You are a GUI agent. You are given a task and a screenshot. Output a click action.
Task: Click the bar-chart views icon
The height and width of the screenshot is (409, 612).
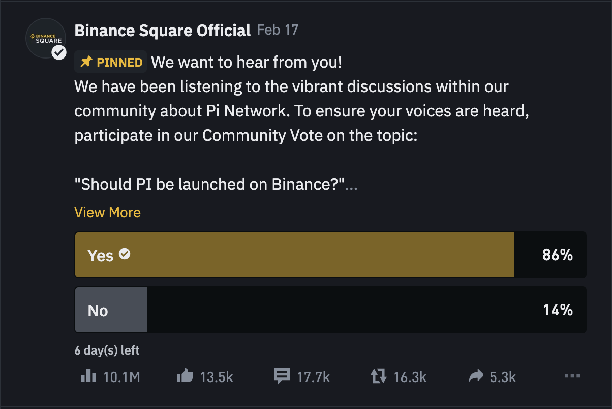point(88,376)
